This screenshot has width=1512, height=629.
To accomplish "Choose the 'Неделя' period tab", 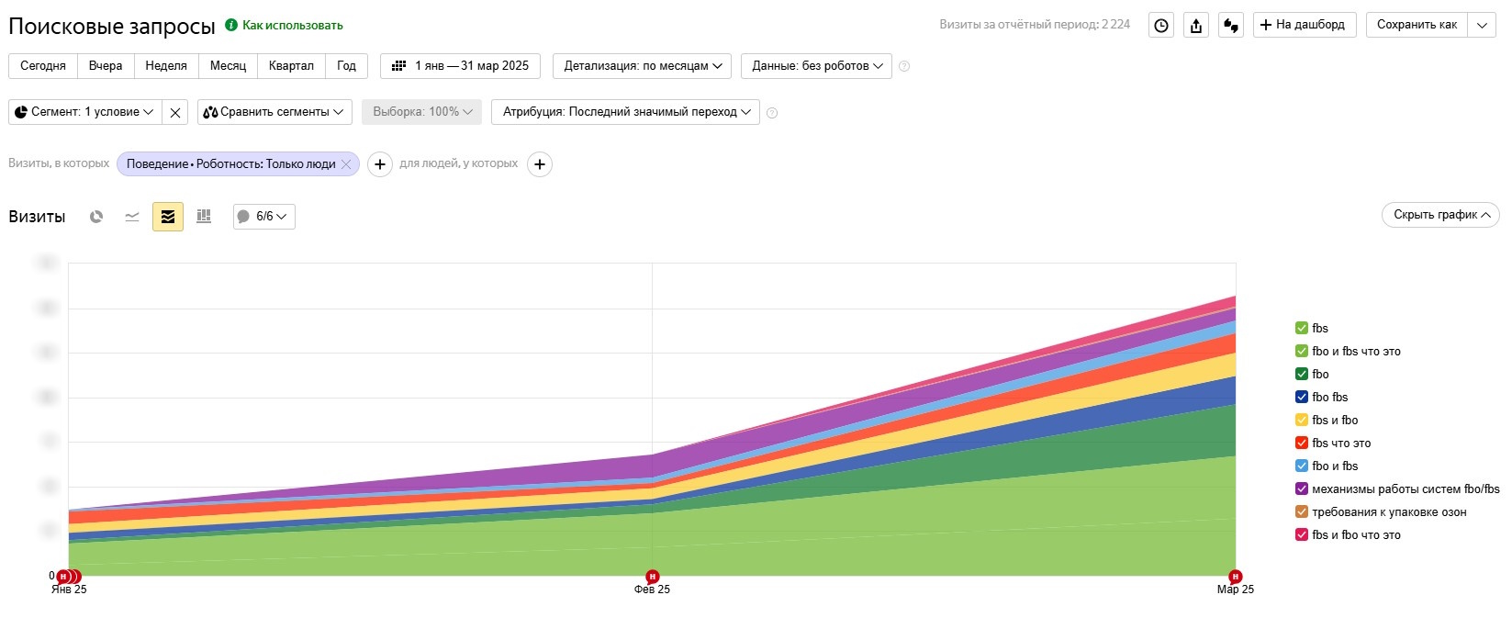I will tap(166, 66).
